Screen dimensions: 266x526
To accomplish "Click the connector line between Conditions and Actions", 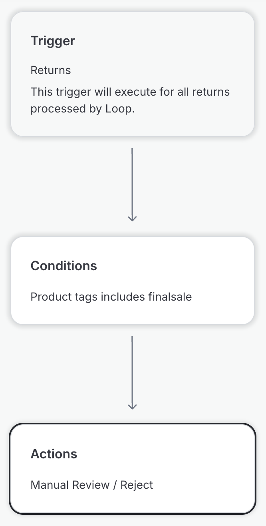I will click(x=132, y=368).
